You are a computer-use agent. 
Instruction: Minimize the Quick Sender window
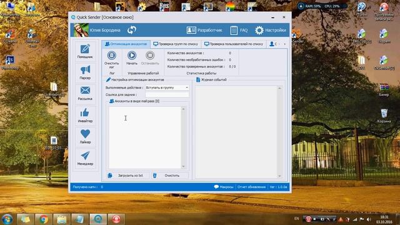tap(273, 17)
